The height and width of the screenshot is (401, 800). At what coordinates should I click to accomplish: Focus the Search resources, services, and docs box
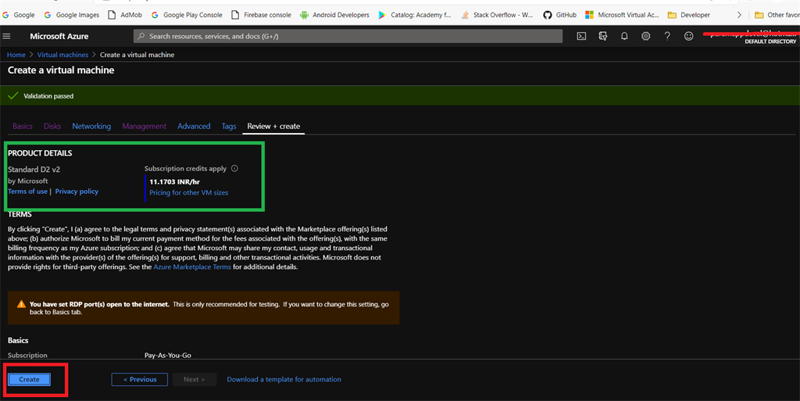[348, 36]
